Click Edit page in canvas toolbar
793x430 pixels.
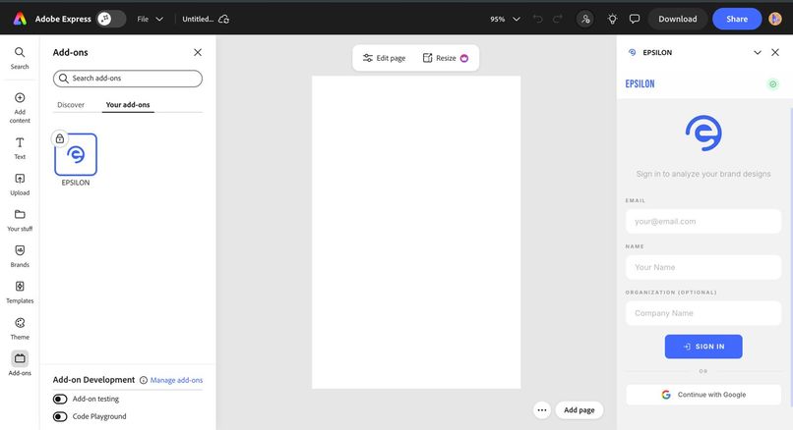click(385, 58)
